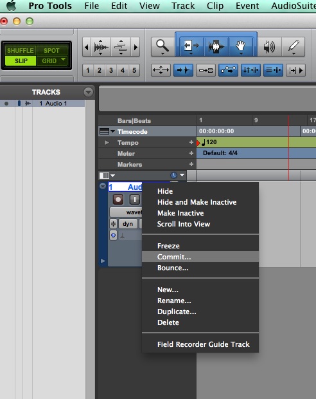Viewport: 316px width, 399px height.
Task: Click audio waveform zoom button
Action: [x=101, y=47]
